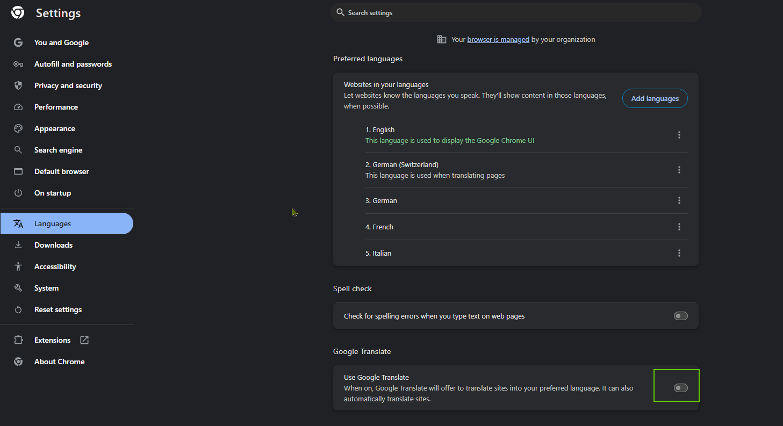Click the shield icon for Privacy and security
The image size is (783, 426).
tap(18, 85)
